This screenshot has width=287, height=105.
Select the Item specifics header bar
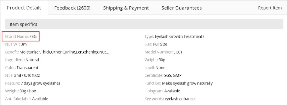point(144,24)
